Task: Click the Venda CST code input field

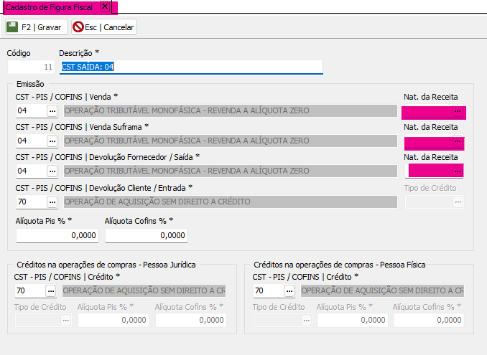Action: [x=29, y=111]
